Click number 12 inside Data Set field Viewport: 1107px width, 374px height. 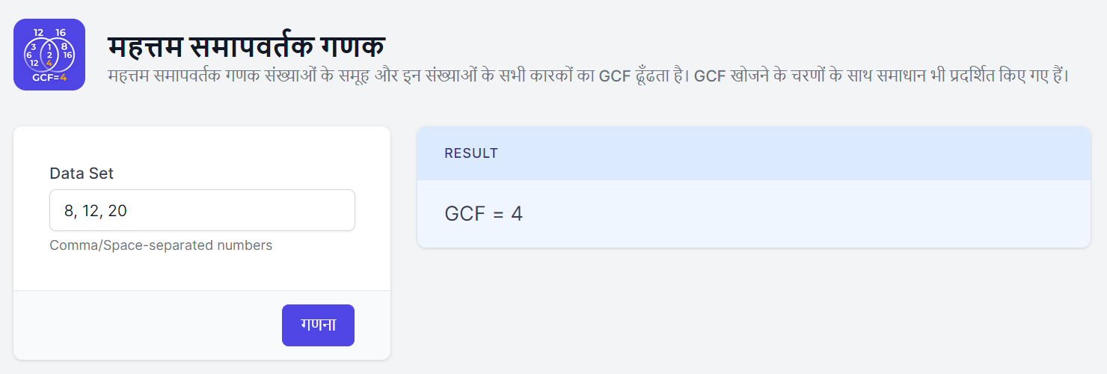tap(91, 211)
